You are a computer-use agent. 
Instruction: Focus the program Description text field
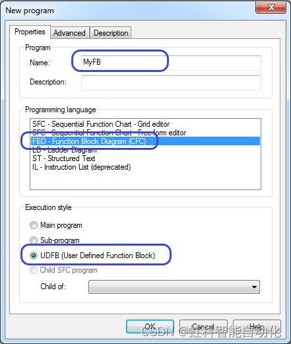171,83
